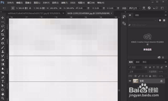168x101 pixels.
Task: Select the Blur drop tool
Action: [3, 69]
